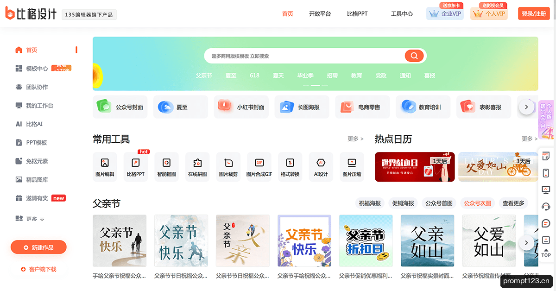Open 工具中心 in the top navigation
Image resolution: width=556 pixels, height=291 pixels.
click(x=402, y=14)
